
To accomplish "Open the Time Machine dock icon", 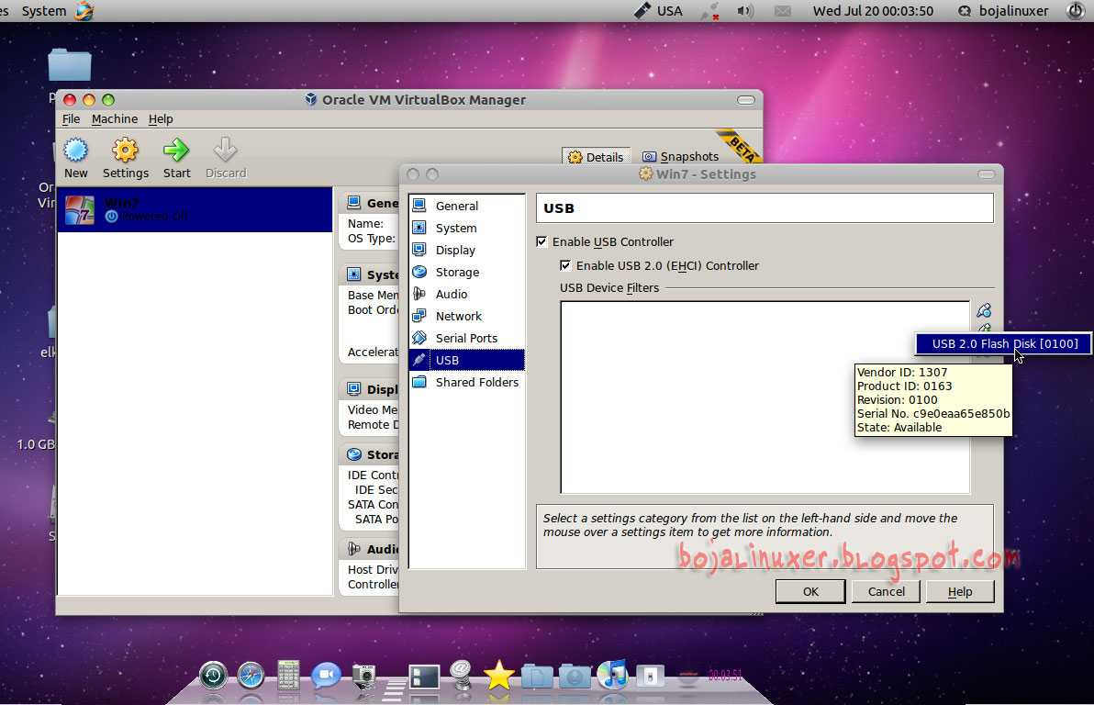I will pos(213,676).
